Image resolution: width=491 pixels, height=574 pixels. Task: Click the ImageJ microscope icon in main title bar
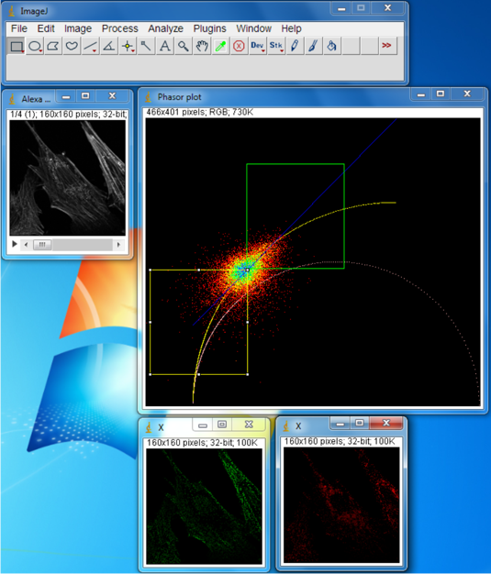[12, 11]
